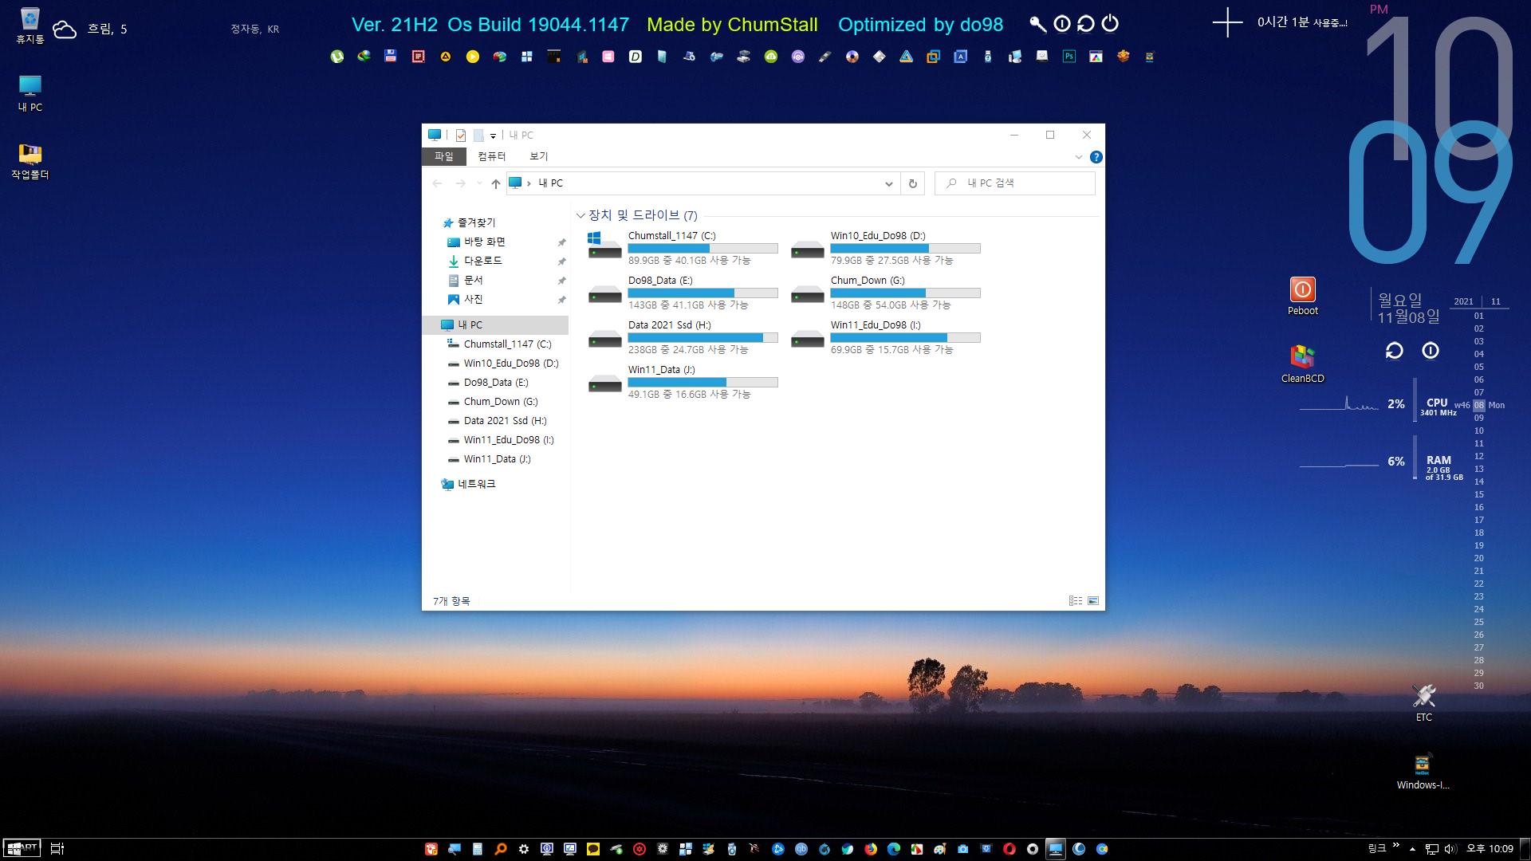Select drive Chum_Down (G:)
1531x861 pixels.
885,292
